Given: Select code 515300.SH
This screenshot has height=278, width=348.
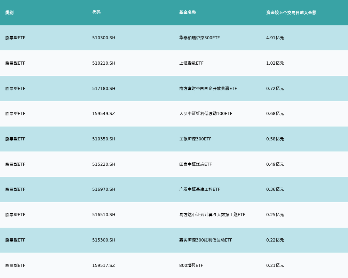Looking at the screenshot, I should 104,240.
